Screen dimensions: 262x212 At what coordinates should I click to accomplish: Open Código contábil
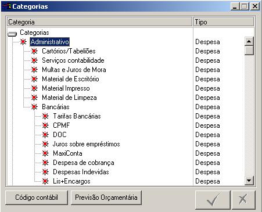click(x=37, y=197)
